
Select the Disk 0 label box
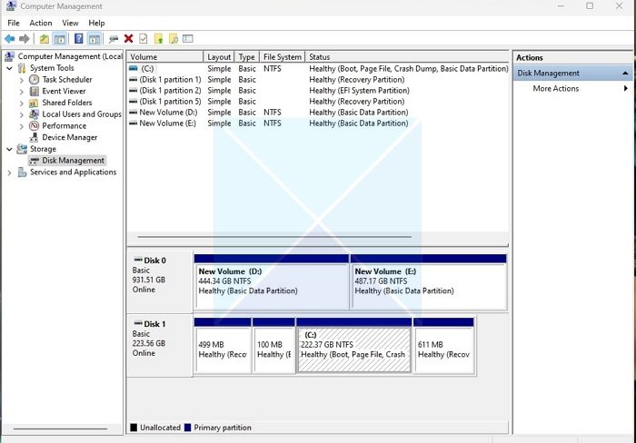160,281
